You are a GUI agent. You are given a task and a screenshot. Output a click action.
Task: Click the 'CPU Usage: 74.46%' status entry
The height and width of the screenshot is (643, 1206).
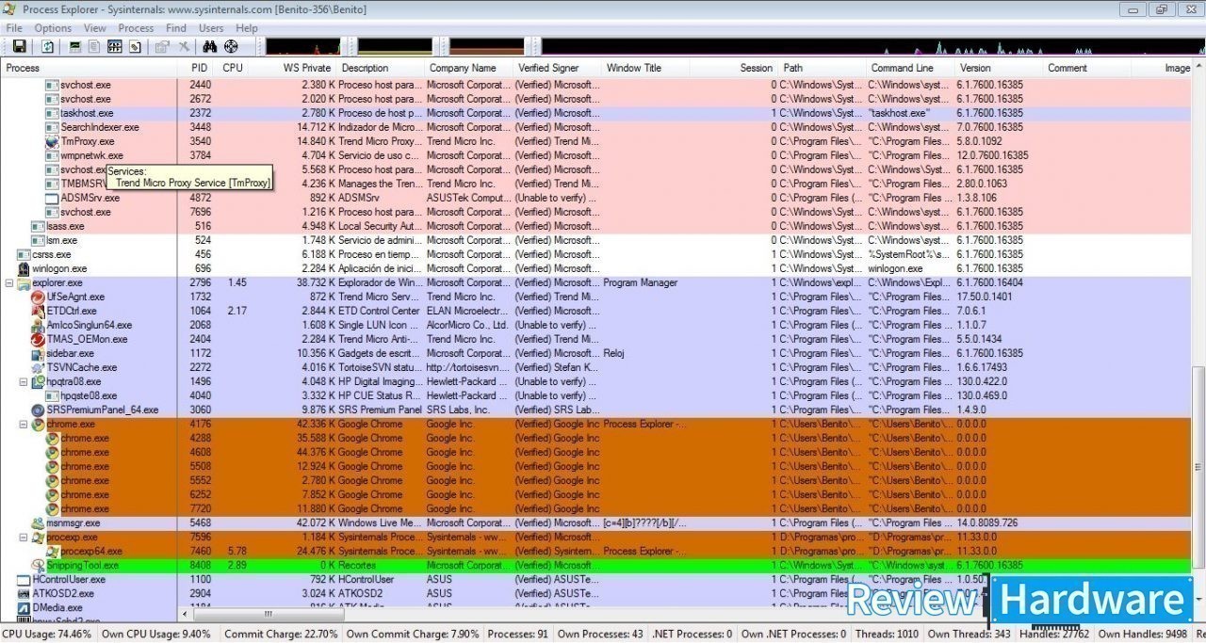[47, 635]
